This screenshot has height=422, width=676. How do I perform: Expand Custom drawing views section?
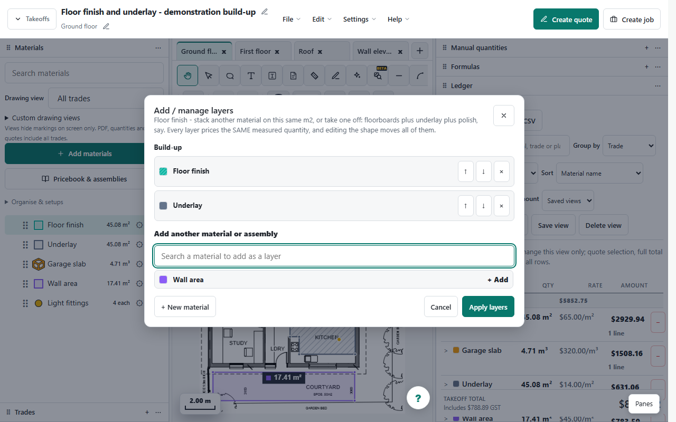pos(42,118)
